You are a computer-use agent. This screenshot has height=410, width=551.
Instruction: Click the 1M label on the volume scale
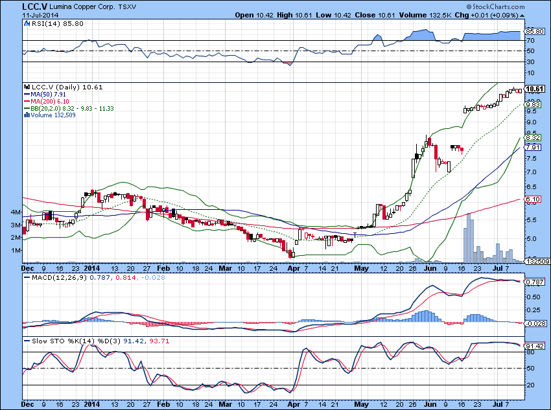[16, 250]
